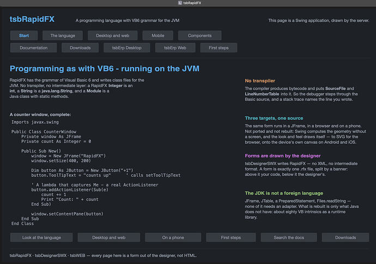Click code line button.addActionListener(Sub(e)
The height and width of the screenshot is (264, 376).
pos(70,189)
